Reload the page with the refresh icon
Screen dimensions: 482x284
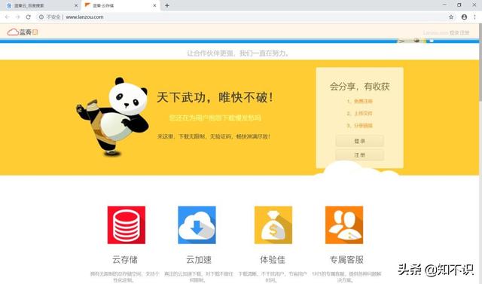29,17
